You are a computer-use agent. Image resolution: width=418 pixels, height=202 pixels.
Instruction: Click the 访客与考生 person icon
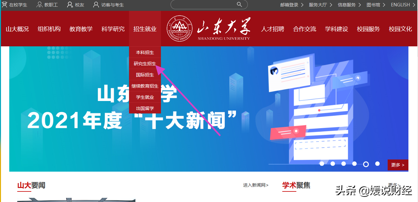point(96,4)
